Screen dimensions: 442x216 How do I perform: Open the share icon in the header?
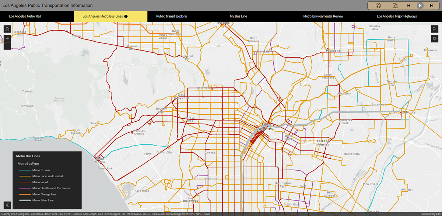point(395,6)
